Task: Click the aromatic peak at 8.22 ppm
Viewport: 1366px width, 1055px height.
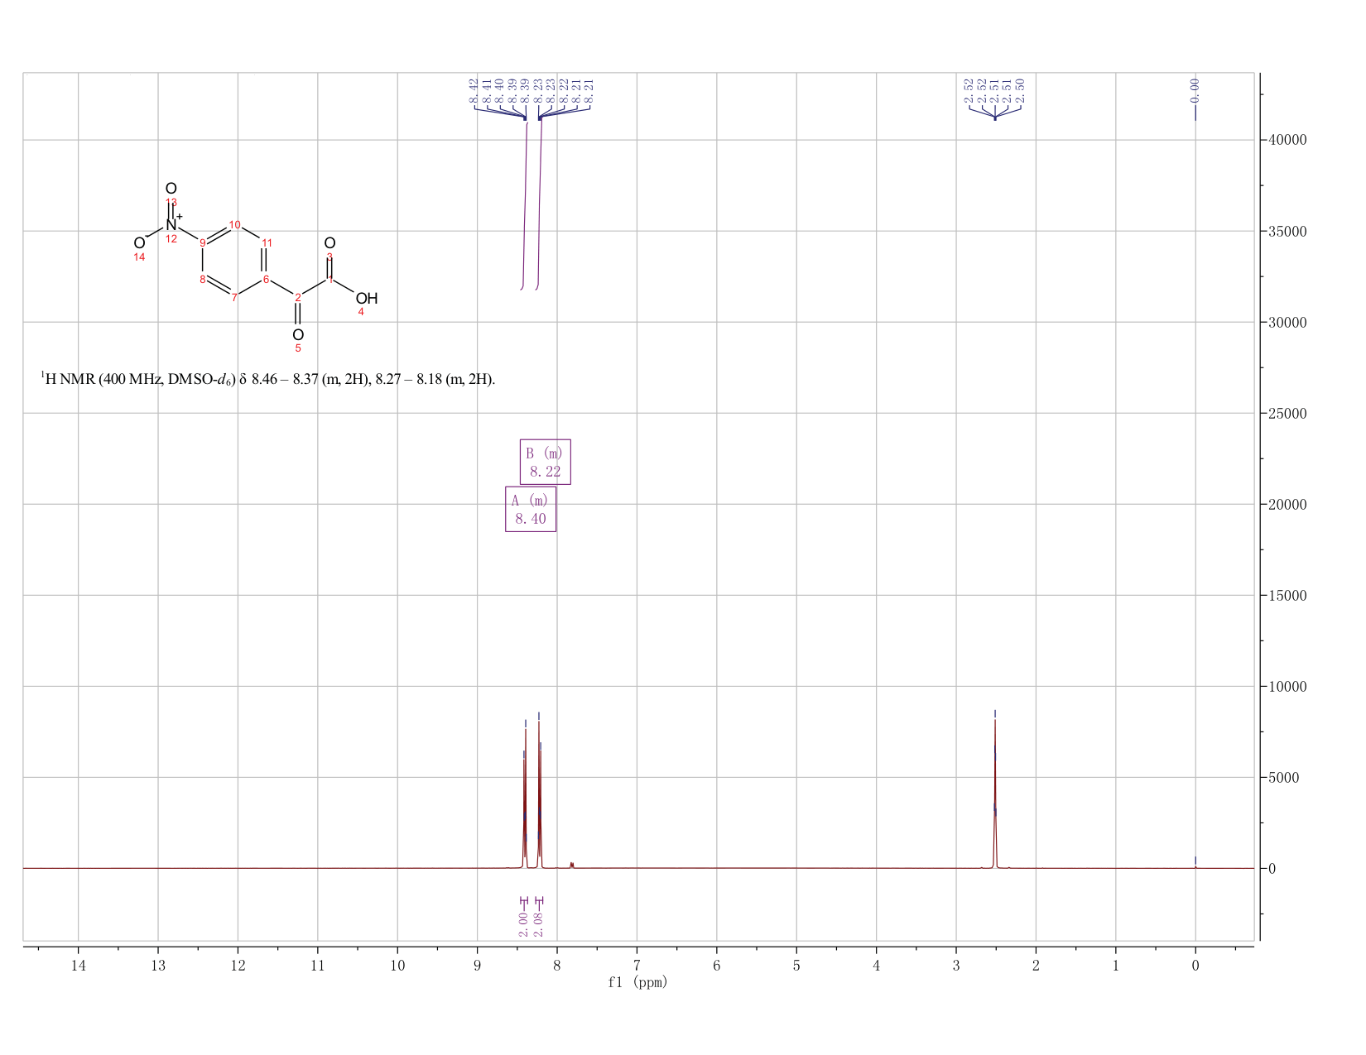Action: pyautogui.click(x=540, y=794)
